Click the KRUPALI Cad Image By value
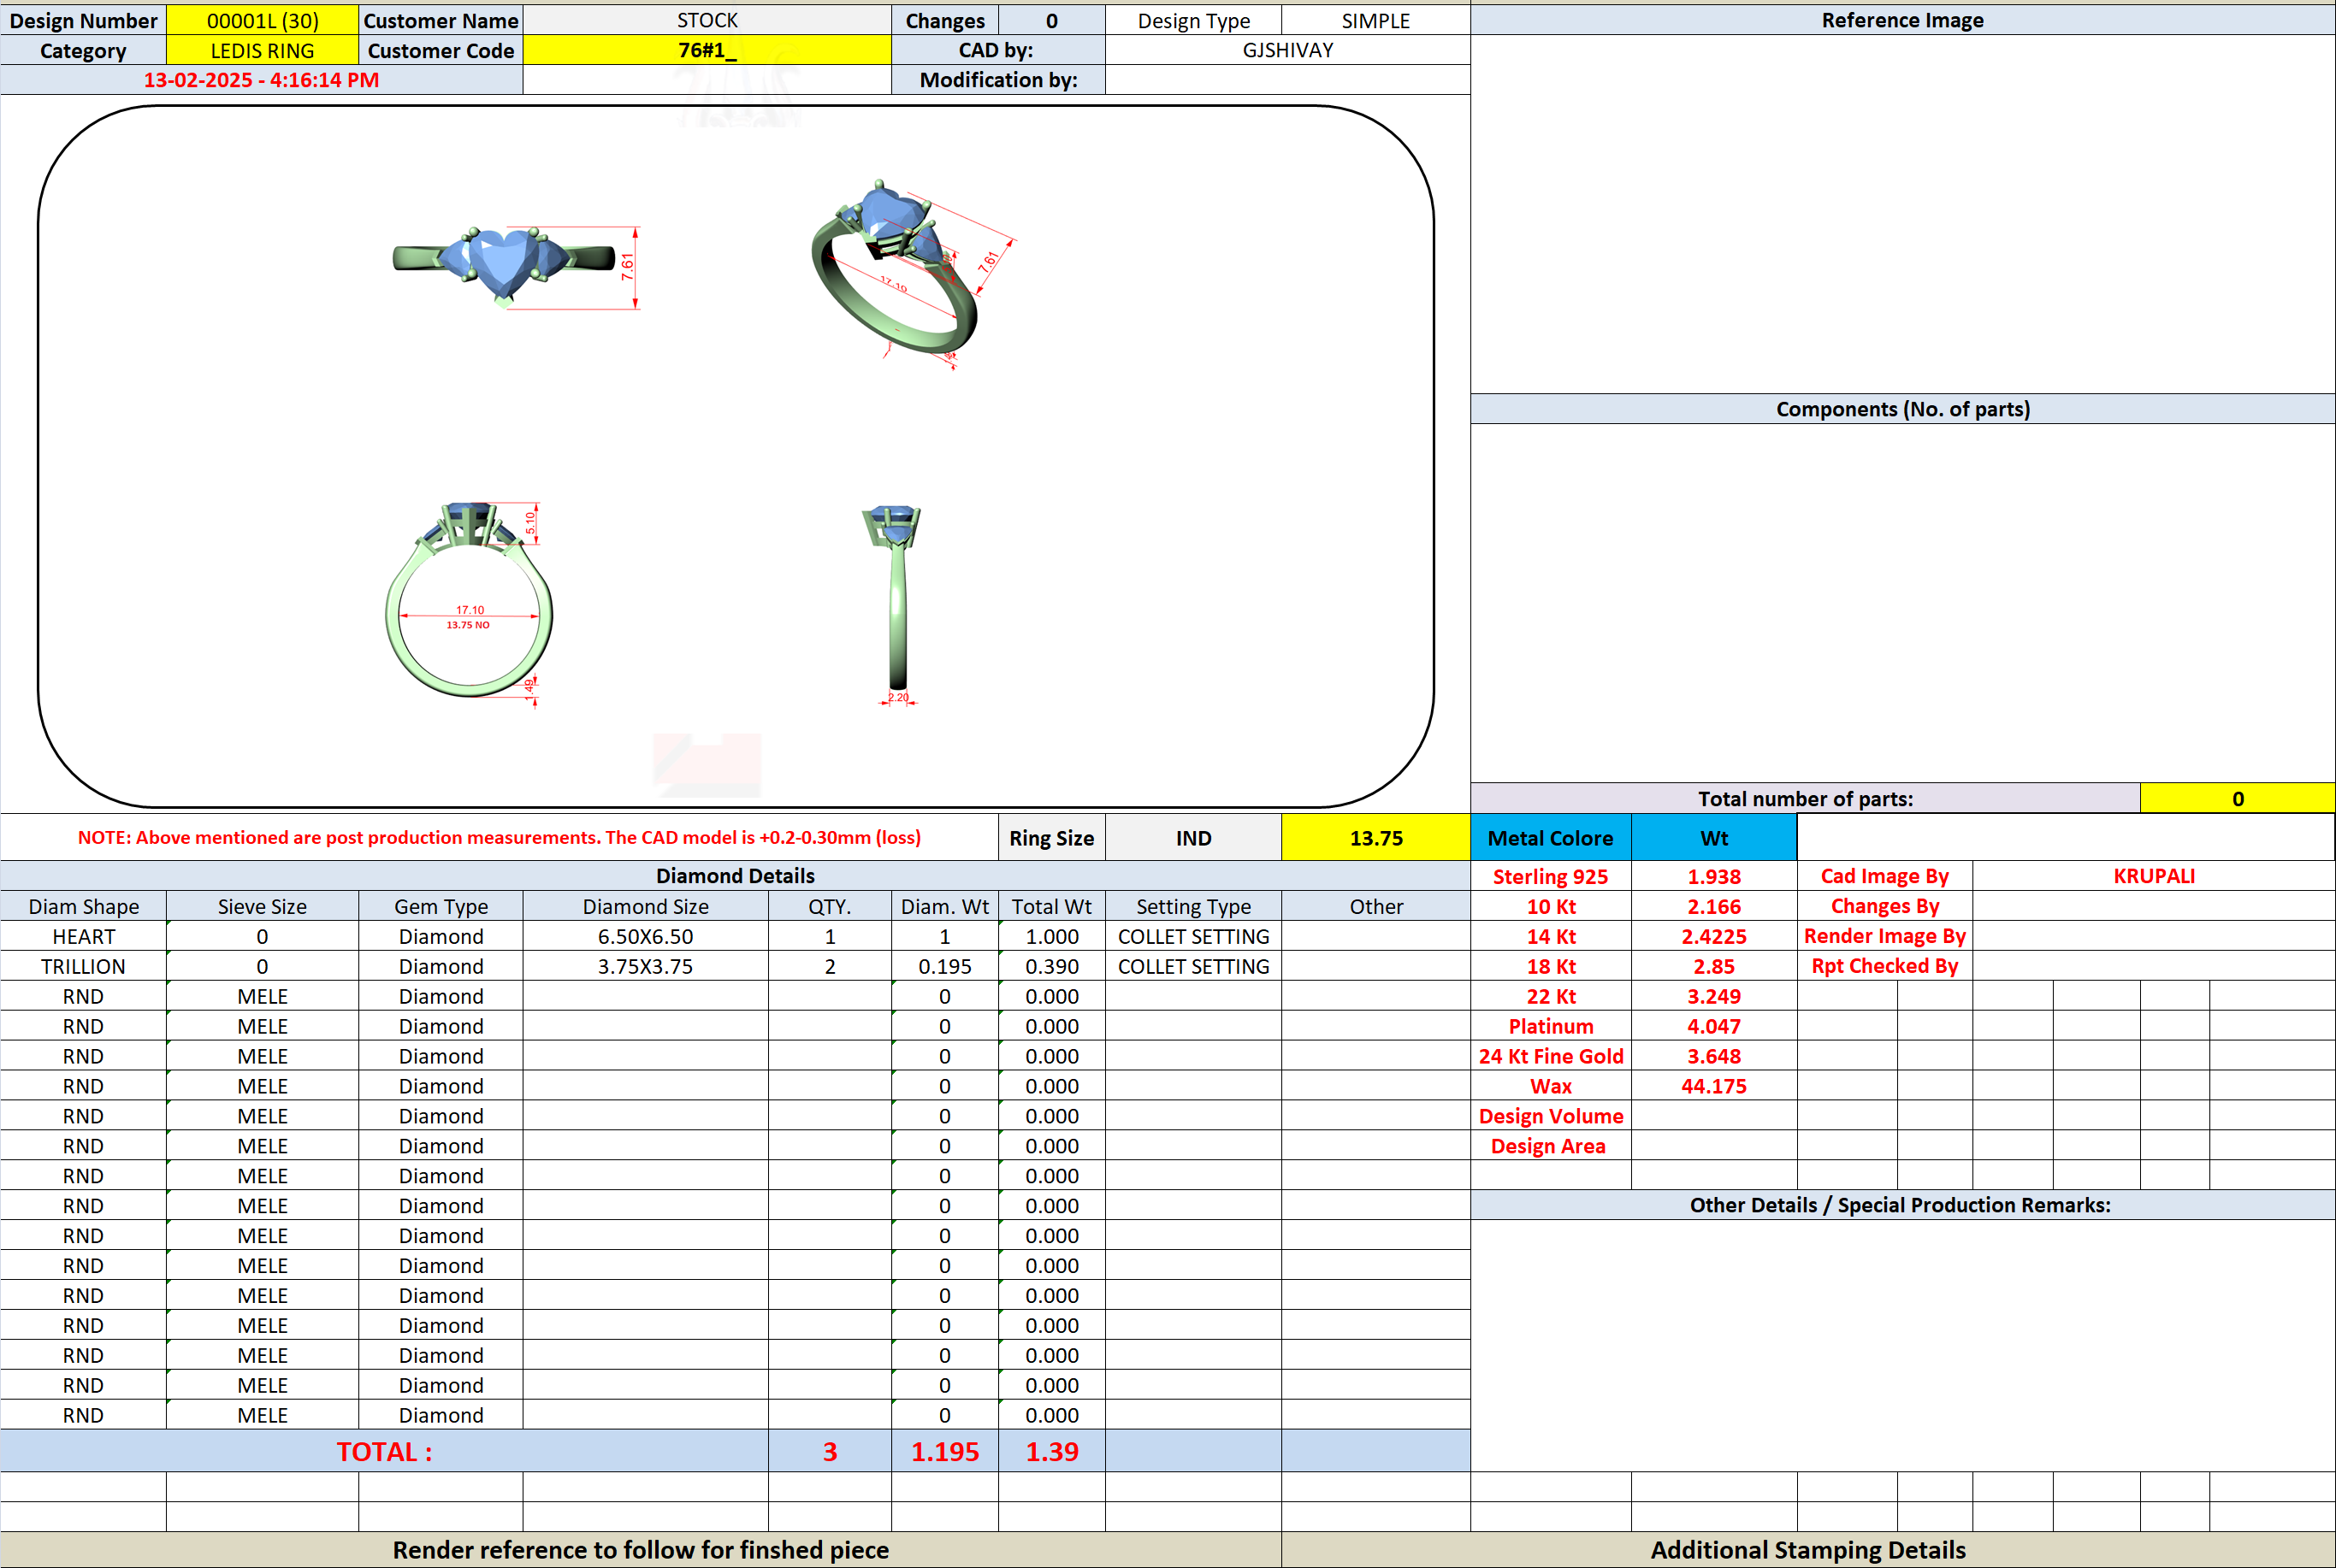Viewport: 2336px width, 1568px height. tap(2154, 876)
